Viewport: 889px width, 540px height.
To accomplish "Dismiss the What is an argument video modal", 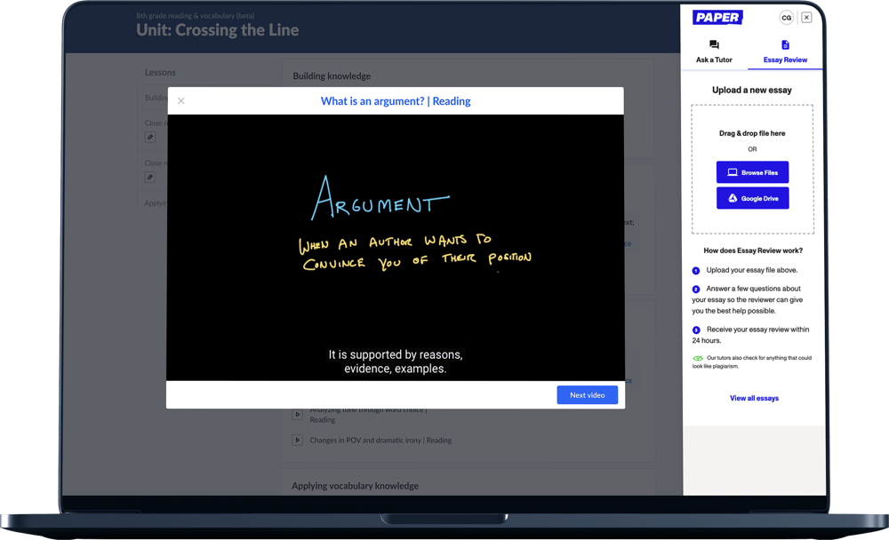I will pyautogui.click(x=181, y=100).
